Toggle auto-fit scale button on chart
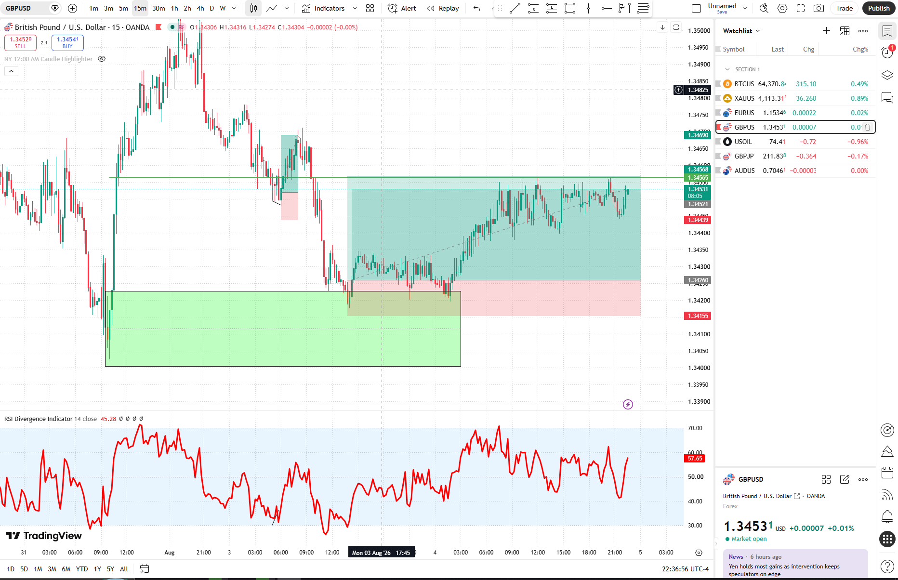The width and height of the screenshot is (898, 580). click(676, 27)
